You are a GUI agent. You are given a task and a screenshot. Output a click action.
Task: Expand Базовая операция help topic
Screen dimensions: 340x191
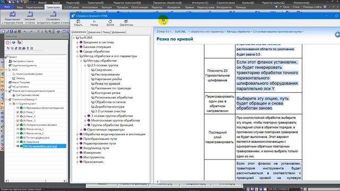click(78, 47)
